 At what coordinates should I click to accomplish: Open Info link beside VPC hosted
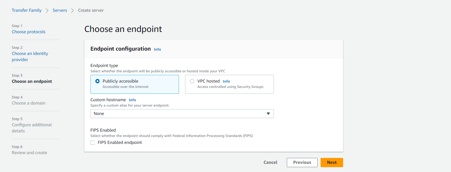point(226,81)
